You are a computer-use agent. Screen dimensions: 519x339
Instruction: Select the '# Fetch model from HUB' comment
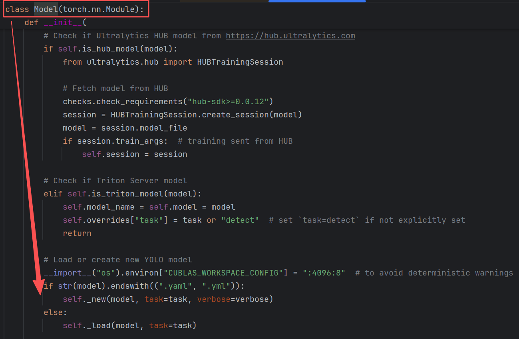point(115,89)
